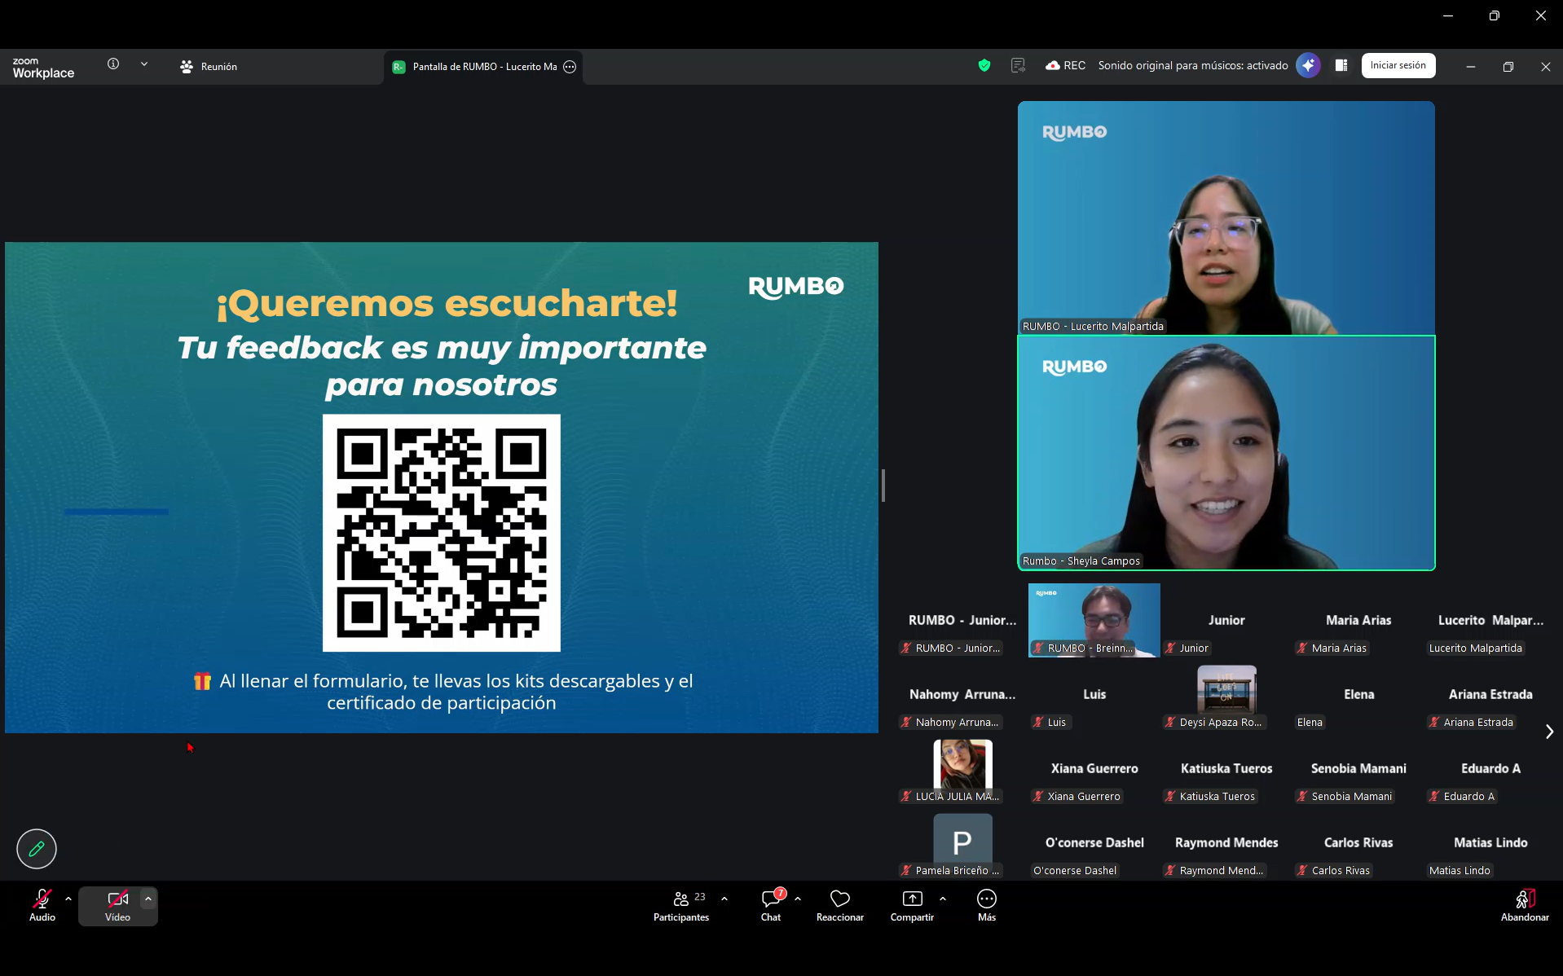Select Senobia Mamani participant tile
1563x976 pixels.
pyautogui.click(x=1358, y=769)
